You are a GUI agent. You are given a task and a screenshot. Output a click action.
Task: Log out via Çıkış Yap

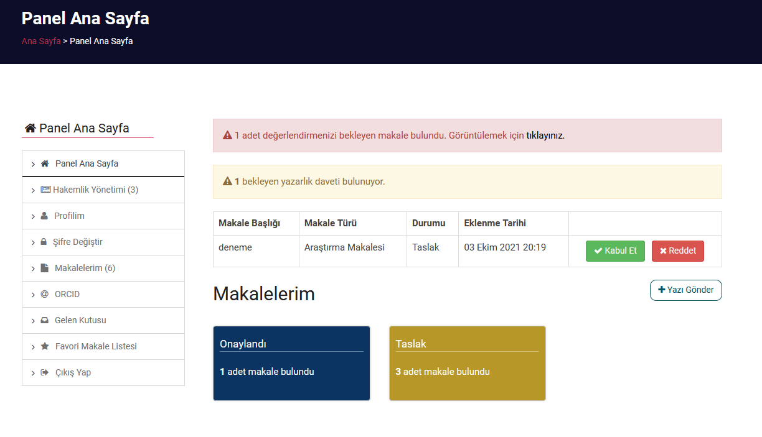coord(103,372)
